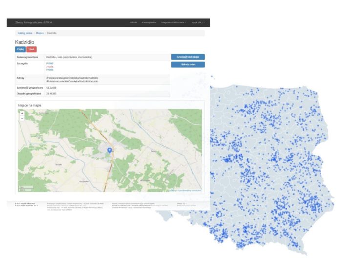The image size is (342, 274).
Task: Zoom out the map with minus button
Action: [x=22, y=118]
